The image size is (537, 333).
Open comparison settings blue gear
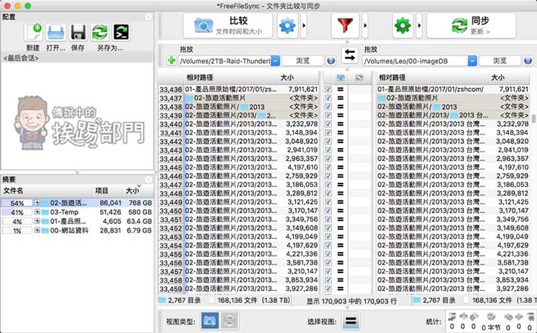(287, 26)
